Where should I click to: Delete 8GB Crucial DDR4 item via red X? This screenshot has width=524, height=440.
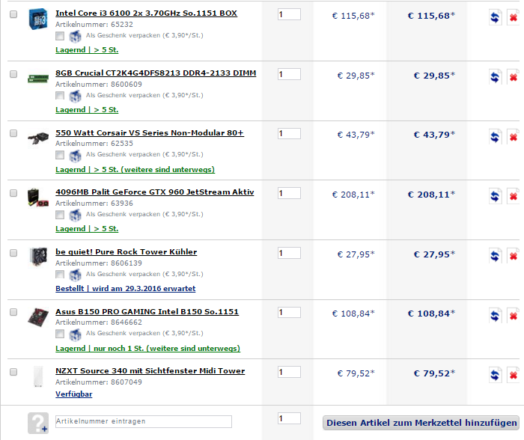(x=514, y=77)
